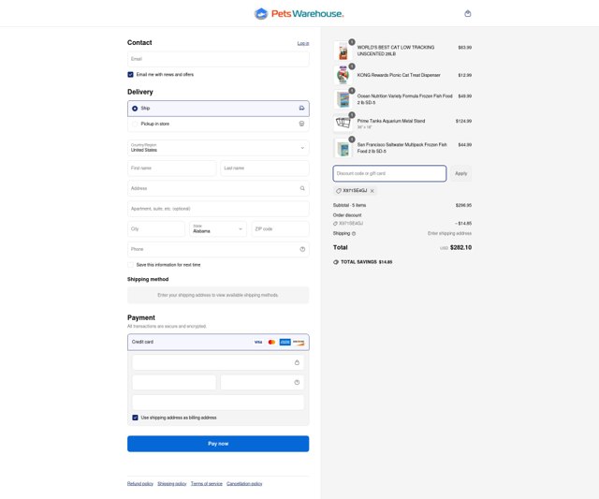Click the Apply discount button

tap(460, 173)
